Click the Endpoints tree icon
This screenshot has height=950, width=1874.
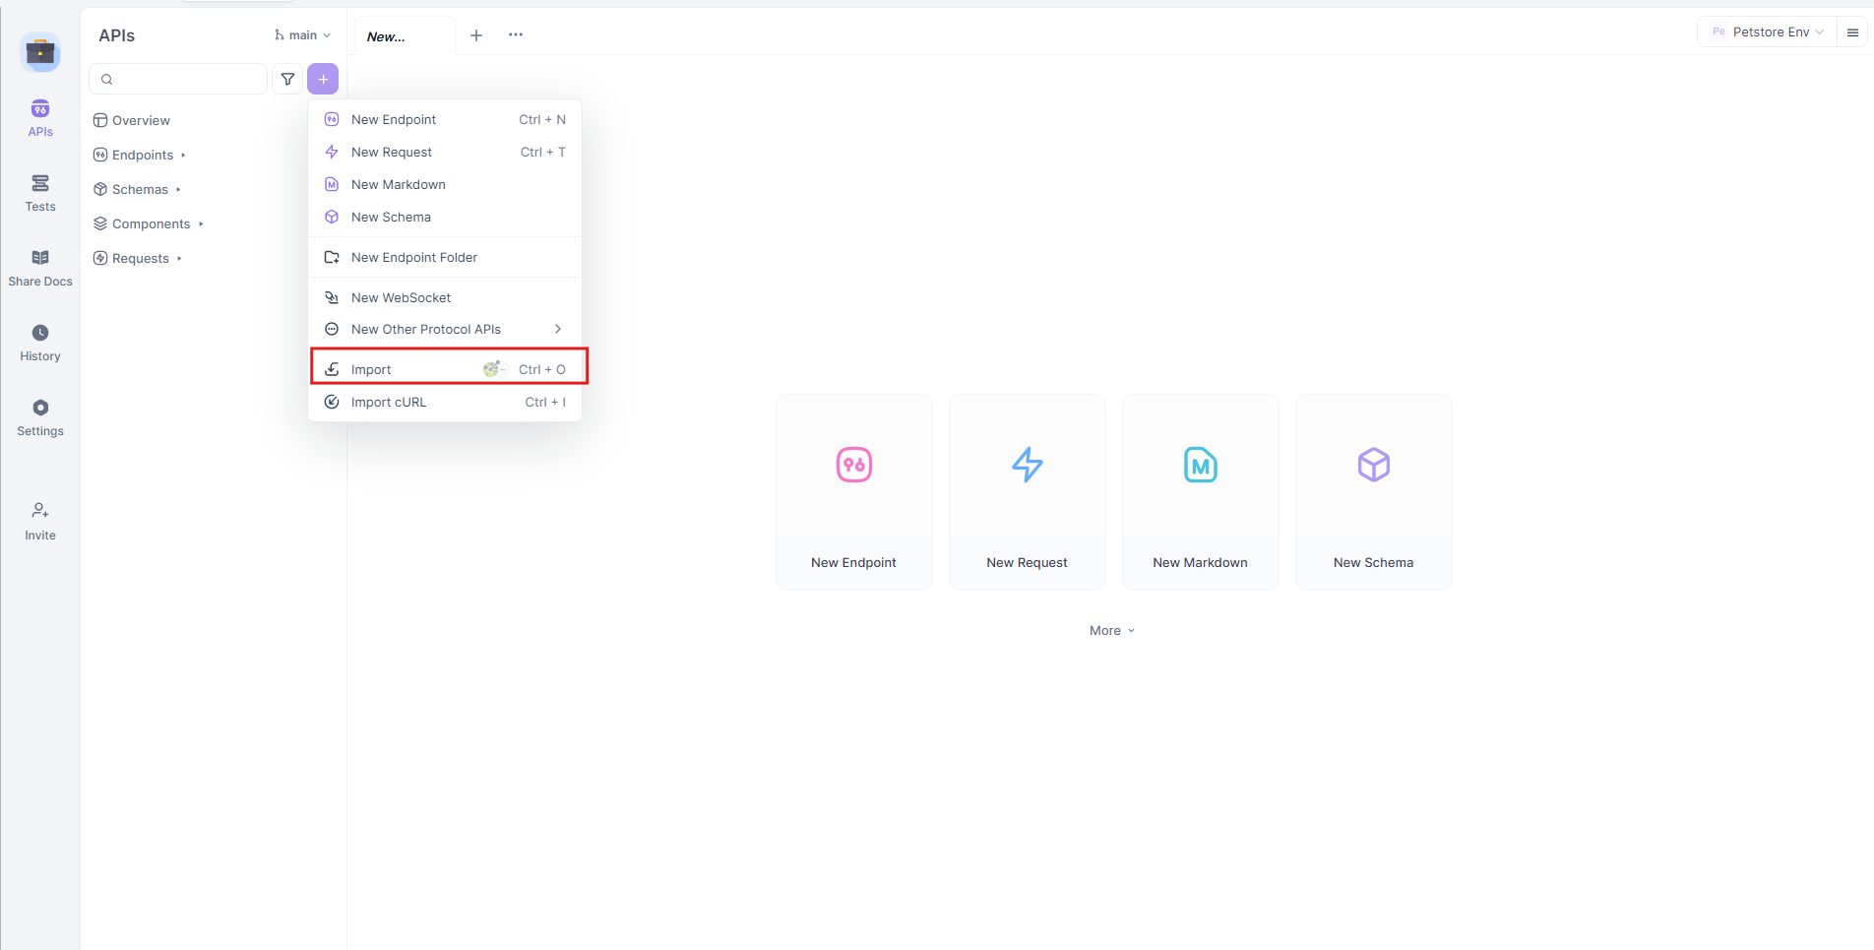coord(100,155)
